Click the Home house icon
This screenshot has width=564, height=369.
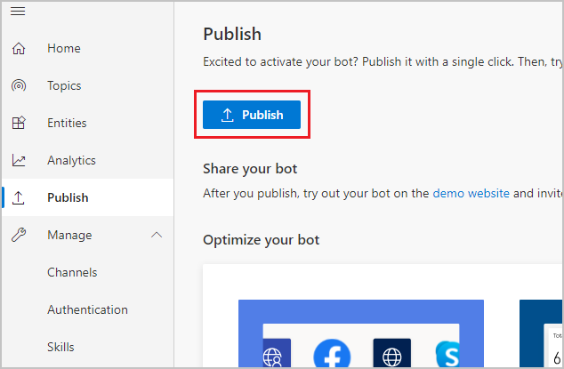pos(19,49)
